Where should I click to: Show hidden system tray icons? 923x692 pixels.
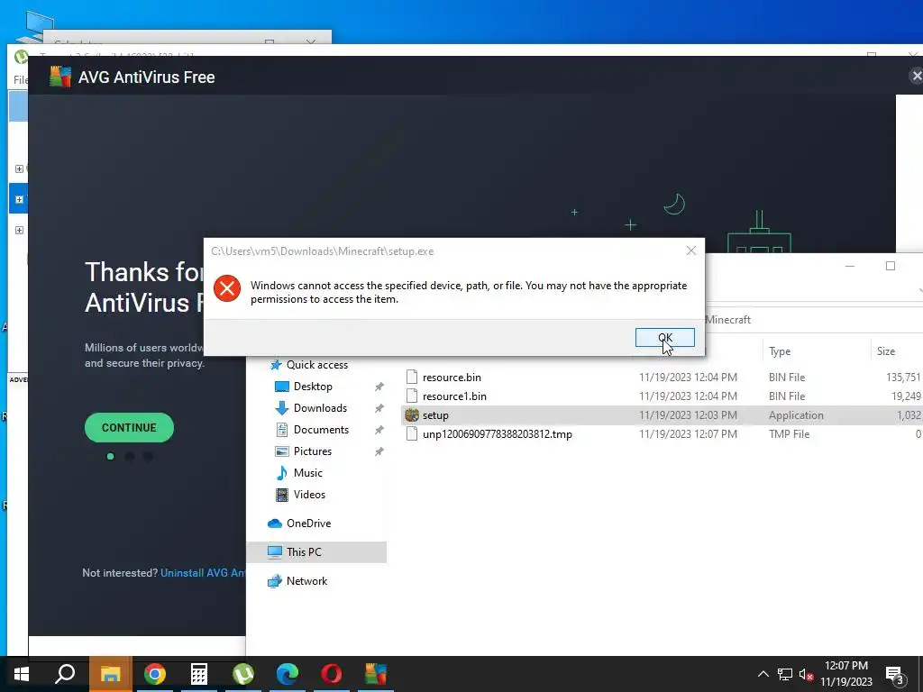pyautogui.click(x=763, y=674)
